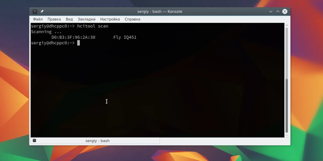Open the Закладки menu

(x=86, y=19)
